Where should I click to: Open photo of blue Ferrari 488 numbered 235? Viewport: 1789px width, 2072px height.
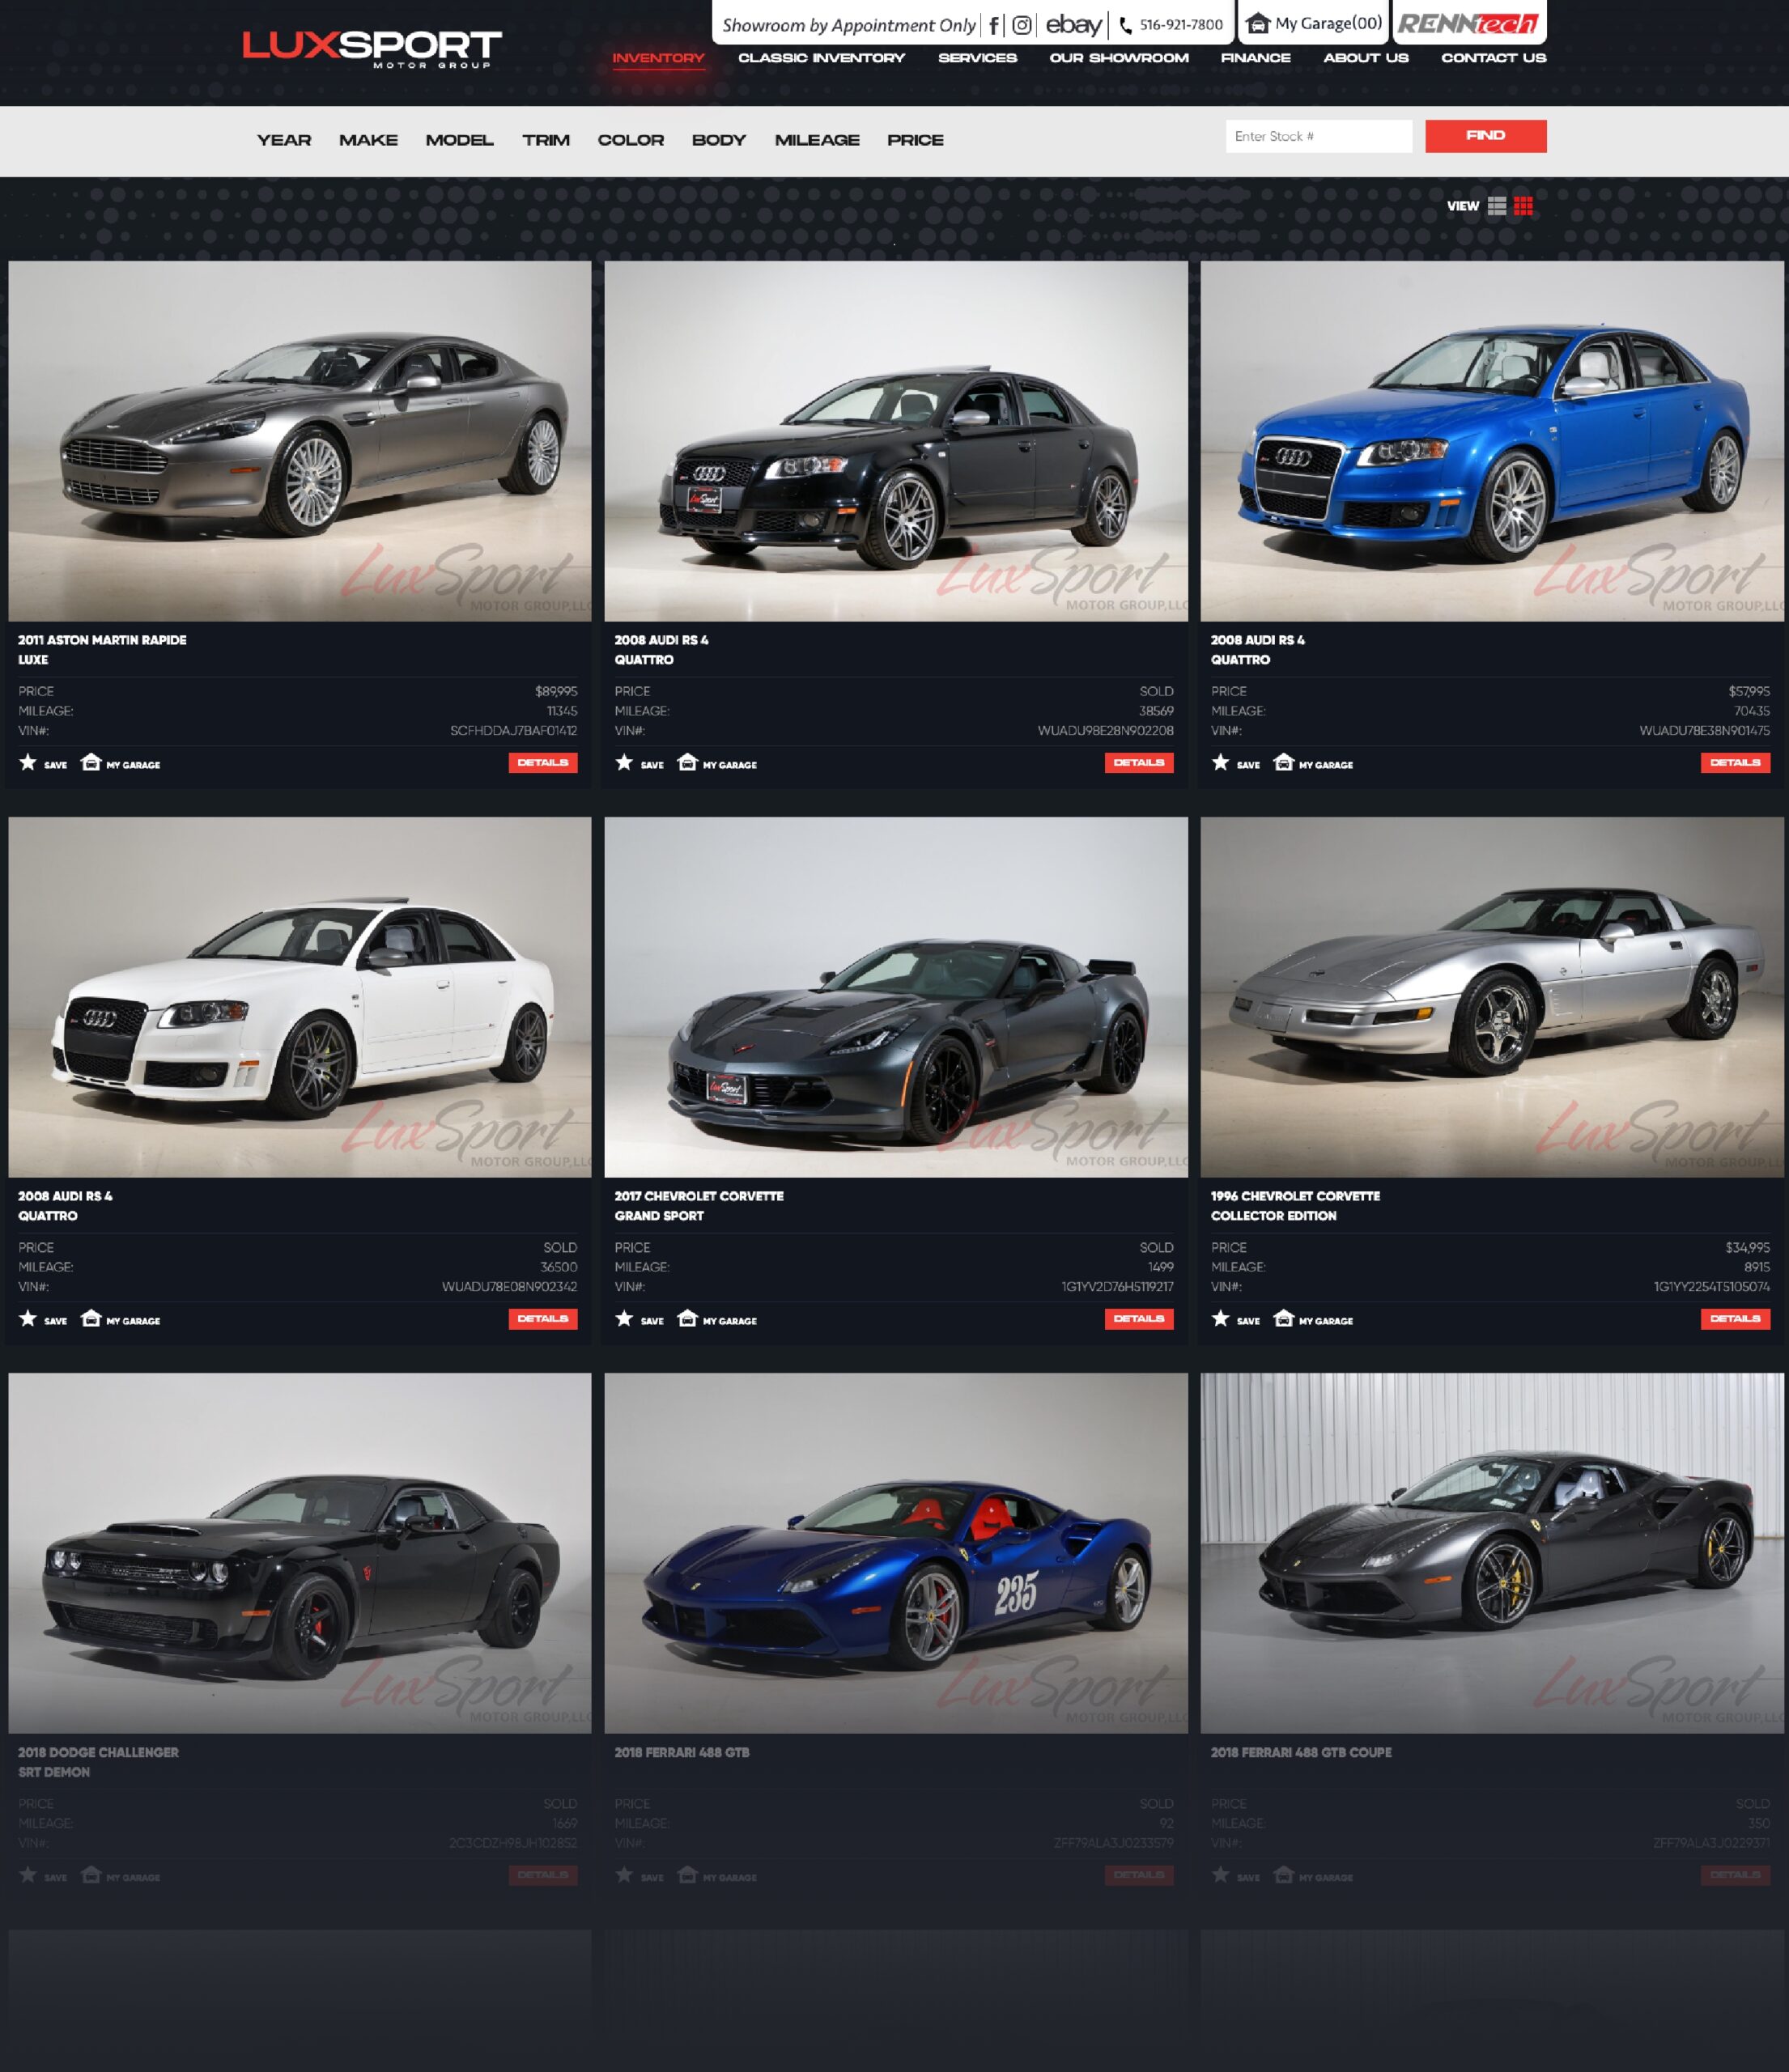[x=896, y=1553]
